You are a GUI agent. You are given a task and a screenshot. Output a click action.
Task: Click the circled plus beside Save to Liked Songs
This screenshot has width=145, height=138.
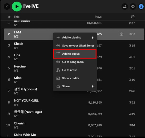point(58,46)
